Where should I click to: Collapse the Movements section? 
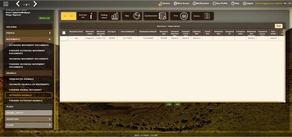(28, 39)
